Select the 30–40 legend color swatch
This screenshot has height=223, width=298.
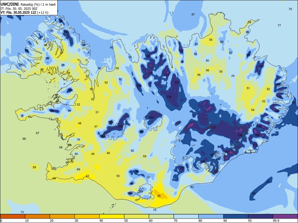pyautogui.click(x=87, y=216)
